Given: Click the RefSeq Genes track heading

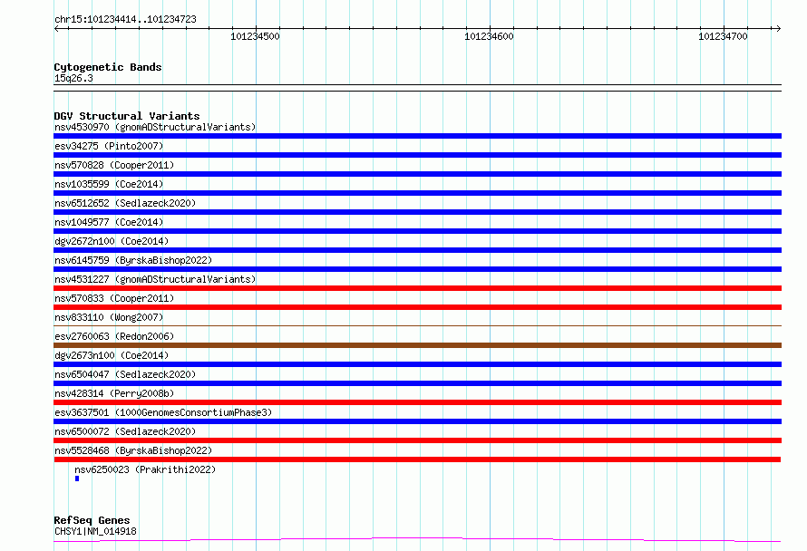Looking at the screenshot, I should 92,520.
